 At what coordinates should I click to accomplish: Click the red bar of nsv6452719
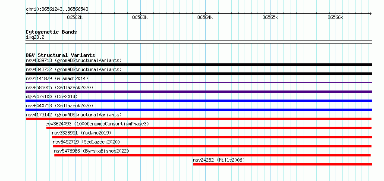pos(212,146)
